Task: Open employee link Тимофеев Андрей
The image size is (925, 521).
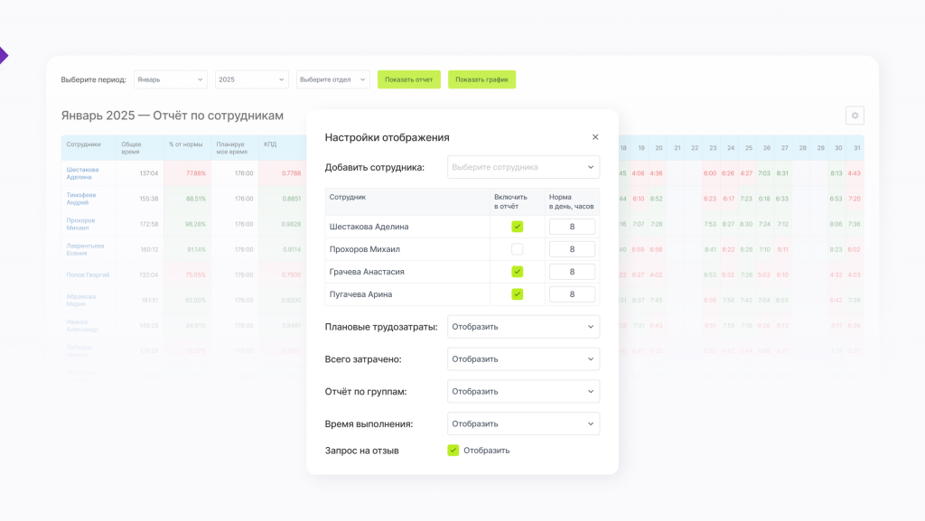Action: [83, 199]
